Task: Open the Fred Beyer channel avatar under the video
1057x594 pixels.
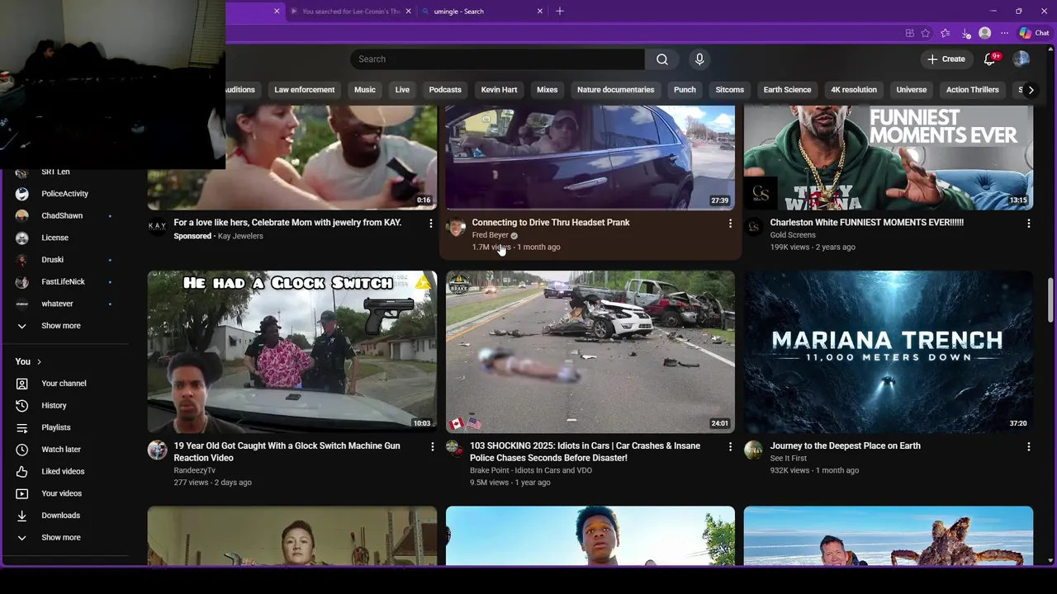Action: pos(456,227)
